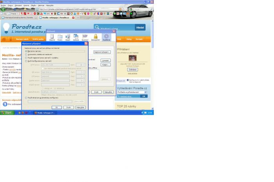274x182 pixels.
Task: Click the Nastavení připojení... button in Options
Action: click(x=102, y=52)
